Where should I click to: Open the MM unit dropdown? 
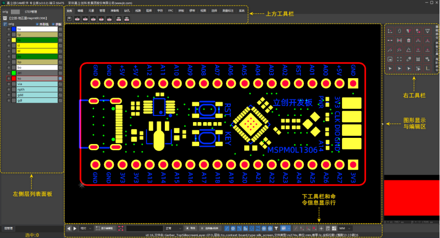(344, 228)
